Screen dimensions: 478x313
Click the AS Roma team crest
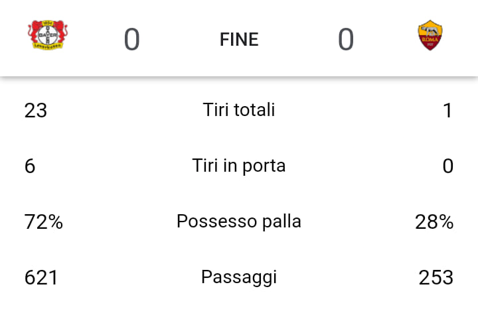pyautogui.click(x=430, y=36)
